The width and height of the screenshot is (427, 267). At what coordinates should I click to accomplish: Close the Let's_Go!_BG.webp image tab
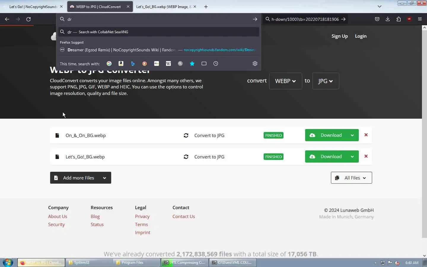click(195, 7)
